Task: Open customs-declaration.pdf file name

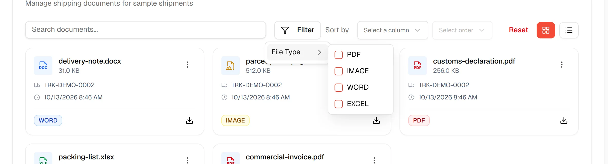Action: click(x=474, y=61)
